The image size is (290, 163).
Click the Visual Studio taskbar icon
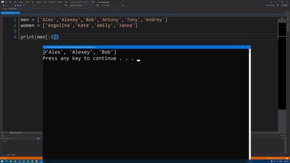tap(19, 161)
